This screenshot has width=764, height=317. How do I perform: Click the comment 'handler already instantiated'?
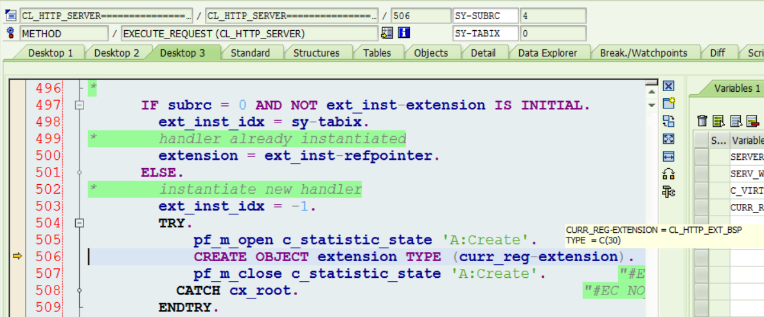pyautogui.click(x=282, y=139)
